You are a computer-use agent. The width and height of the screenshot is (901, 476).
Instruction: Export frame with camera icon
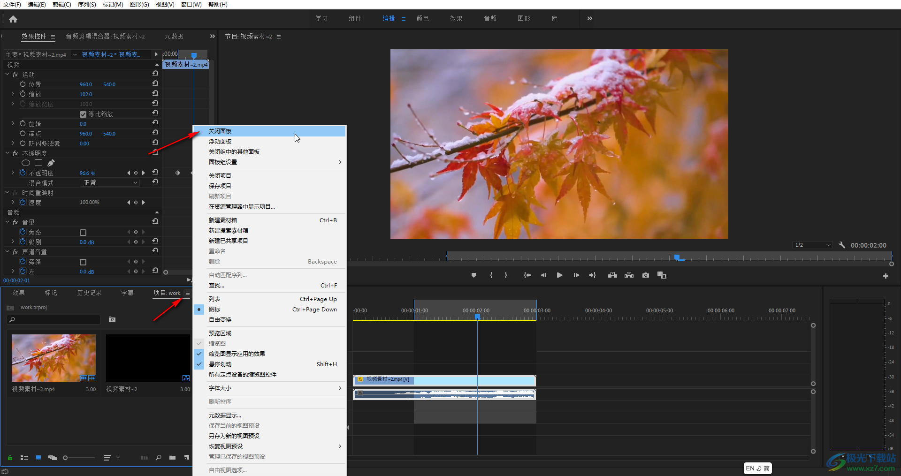[646, 275]
